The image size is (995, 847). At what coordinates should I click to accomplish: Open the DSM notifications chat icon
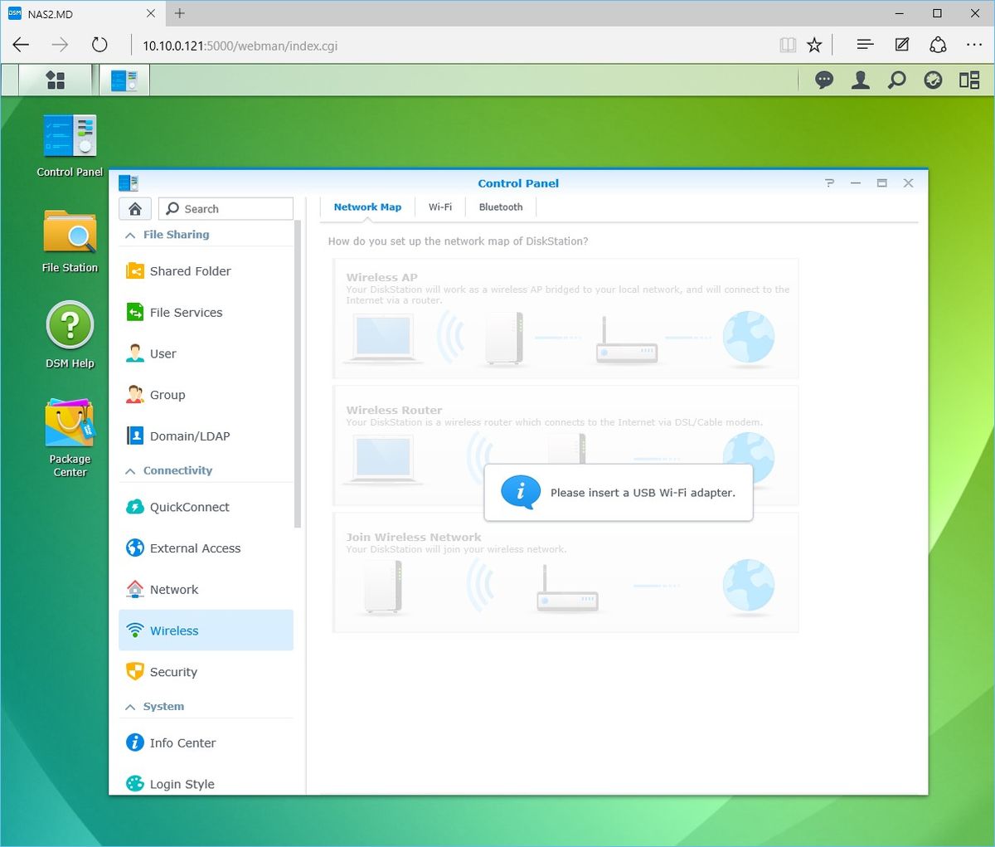point(824,80)
